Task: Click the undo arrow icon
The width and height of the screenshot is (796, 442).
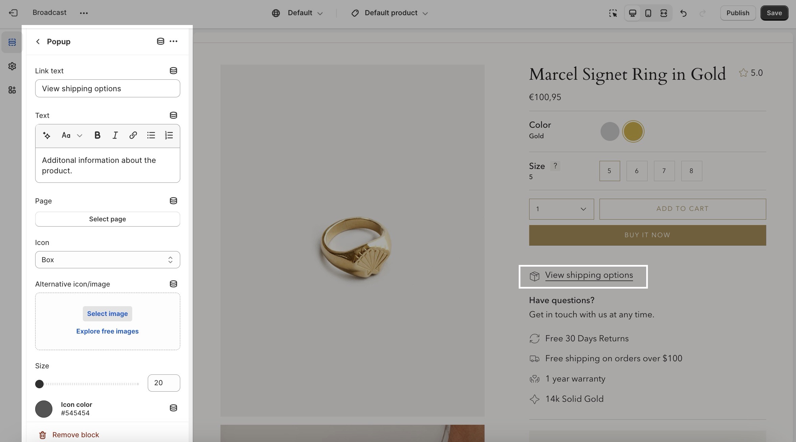Action: click(x=683, y=13)
